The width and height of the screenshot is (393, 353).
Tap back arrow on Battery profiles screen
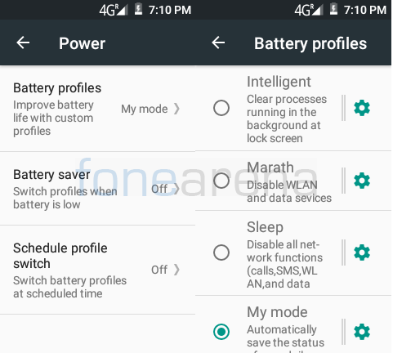(x=218, y=42)
